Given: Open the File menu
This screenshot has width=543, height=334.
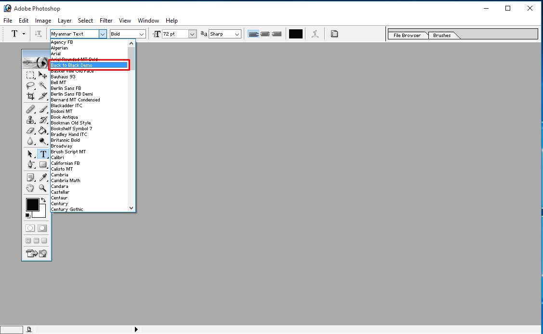Looking at the screenshot, I should point(8,20).
